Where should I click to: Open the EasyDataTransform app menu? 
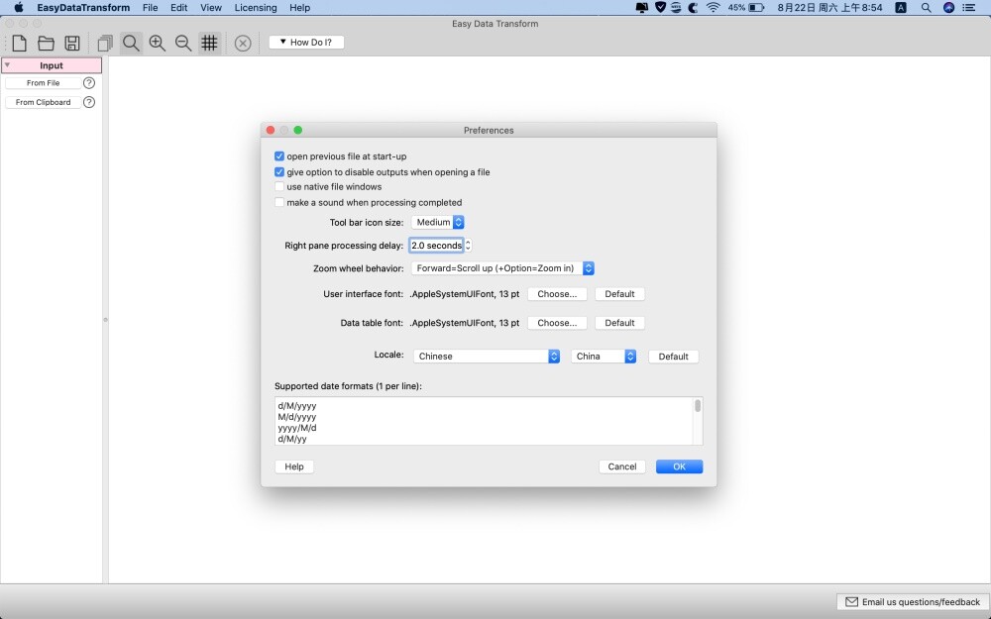click(x=83, y=8)
